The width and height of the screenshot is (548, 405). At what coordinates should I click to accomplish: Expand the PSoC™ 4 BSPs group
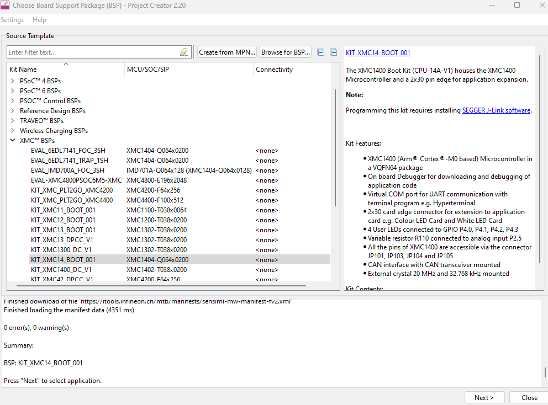[x=13, y=81]
